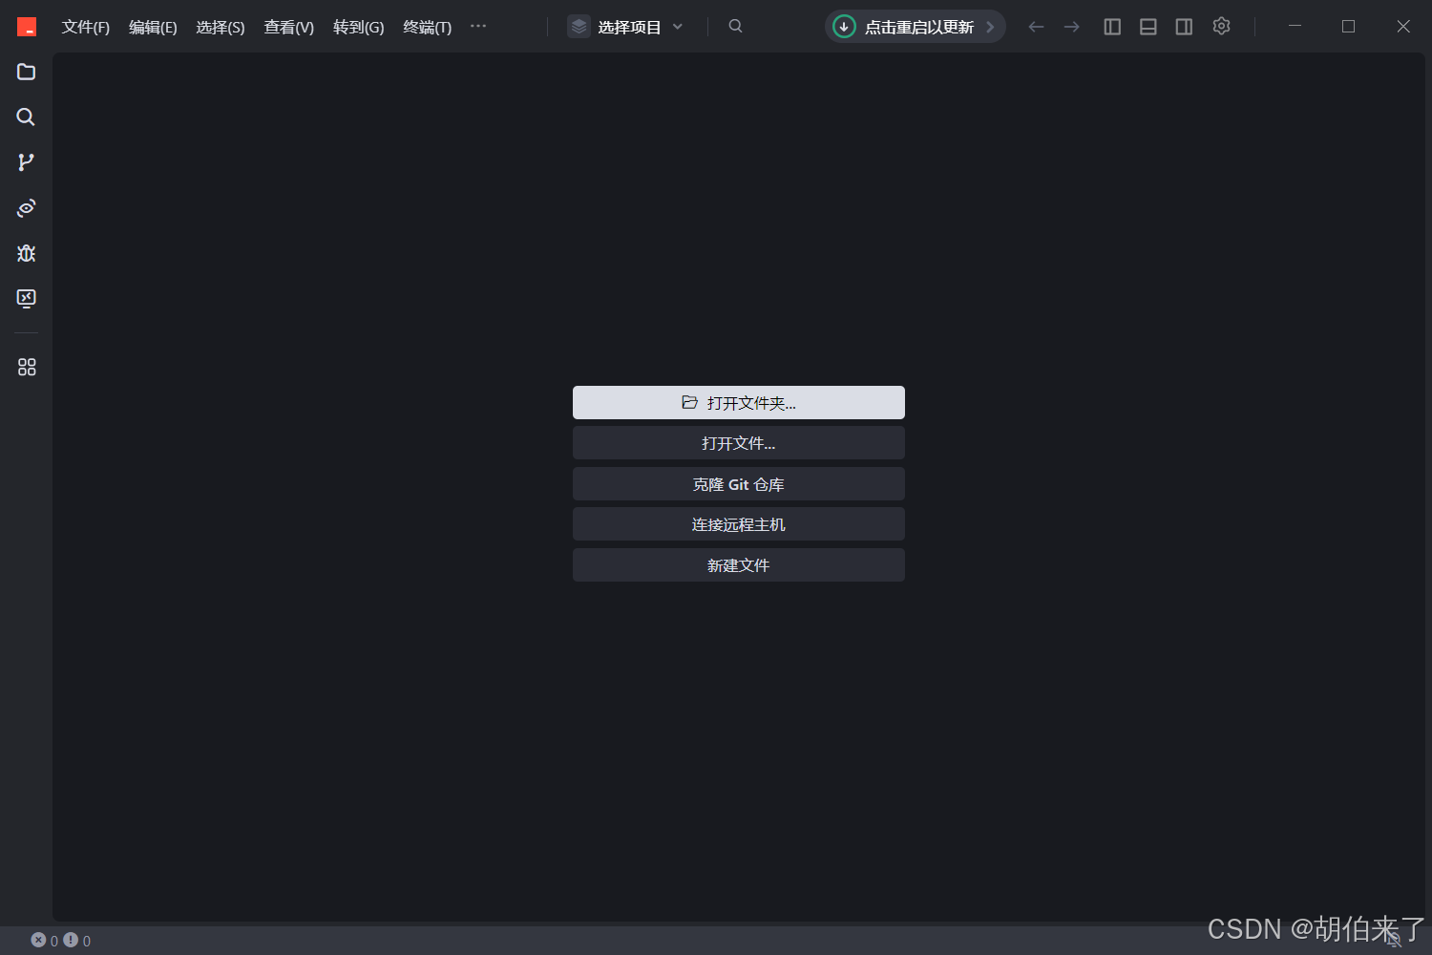
Task: Click the 克隆 Git 仓库 button
Action: point(738,483)
